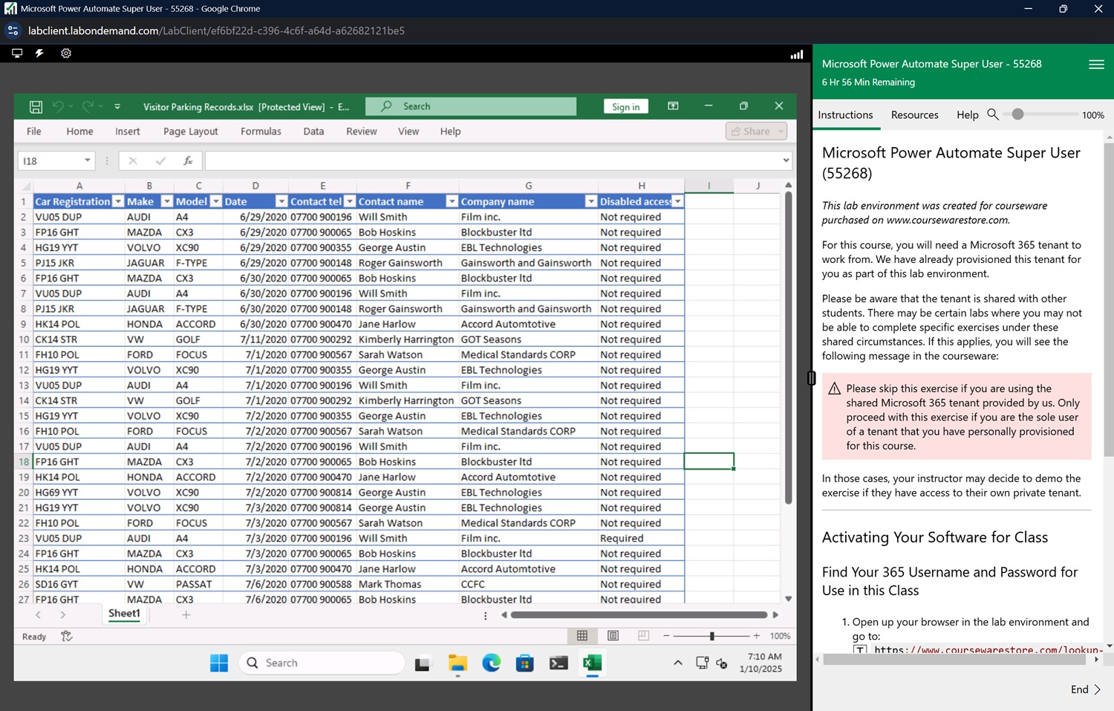The height and width of the screenshot is (711, 1114).
Task: Click the Excel title bar Search box
Action: tap(471, 106)
